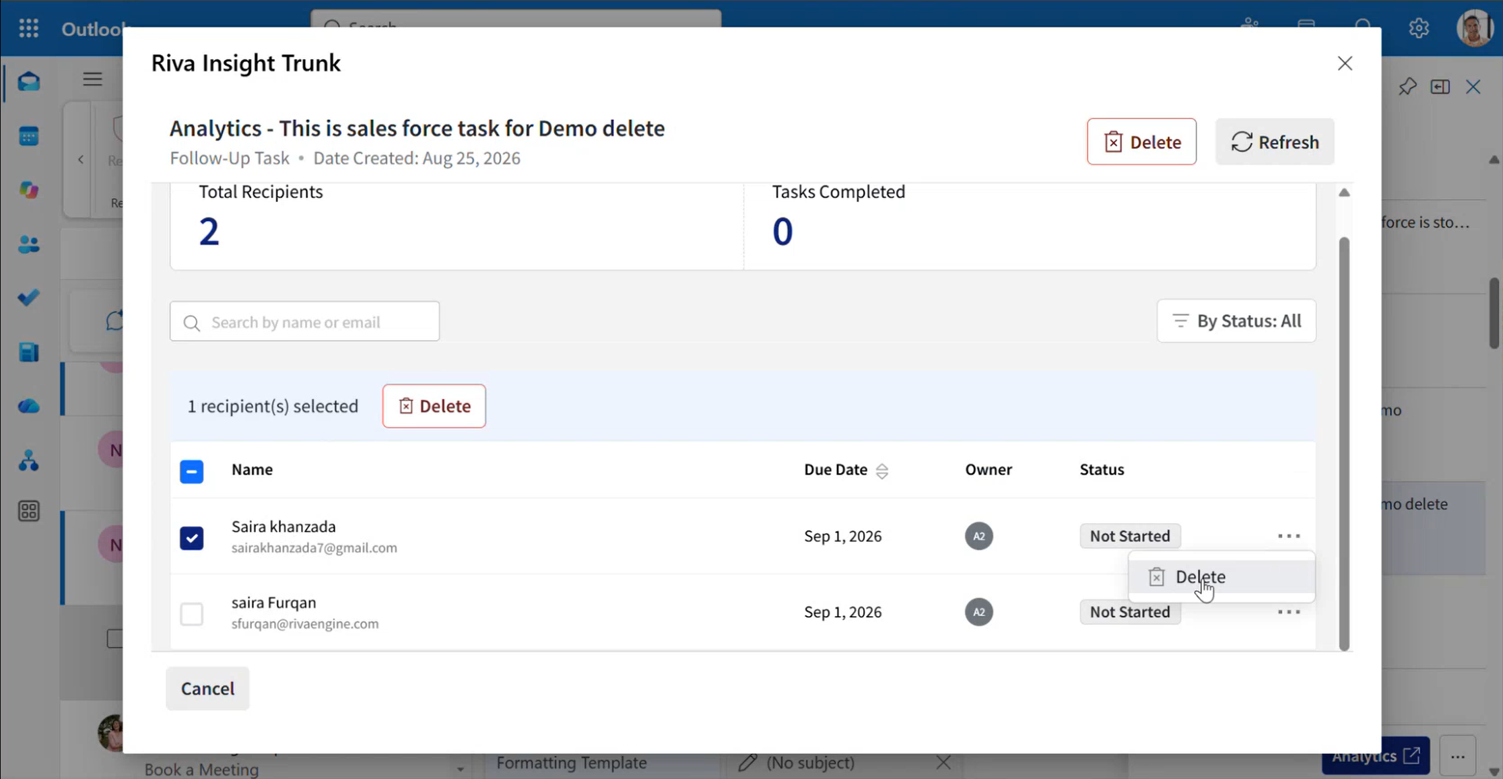Delete the whole analytics task
The height and width of the screenshot is (779, 1503).
tap(1141, 142)
